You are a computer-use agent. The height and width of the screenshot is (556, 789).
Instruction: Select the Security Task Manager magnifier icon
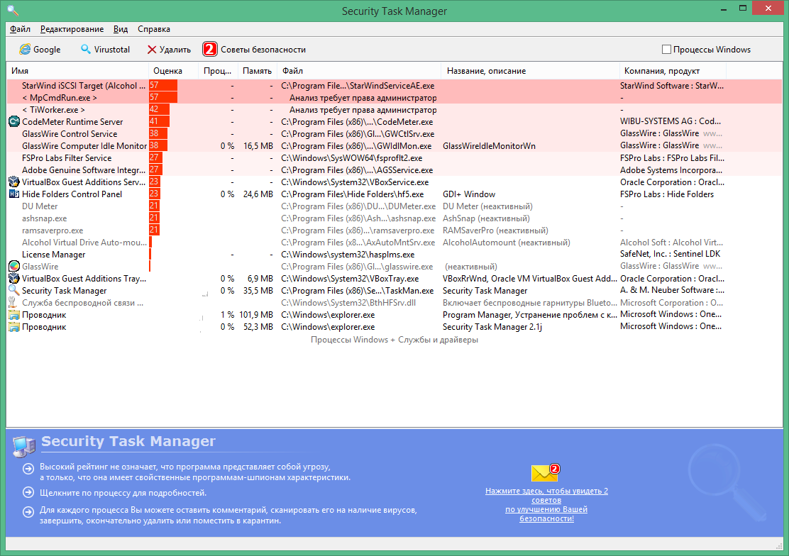13,290
